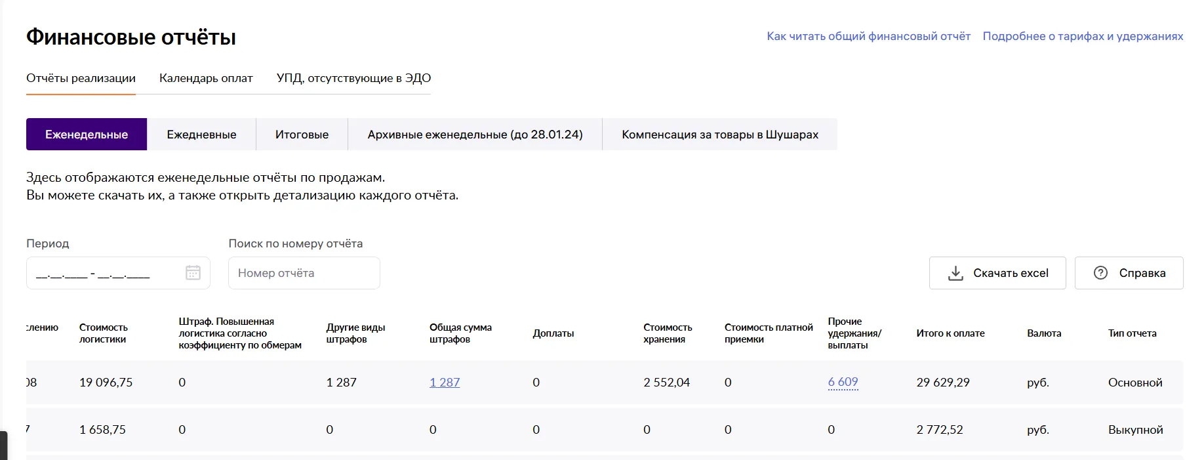Click the Период date range input

105,273
